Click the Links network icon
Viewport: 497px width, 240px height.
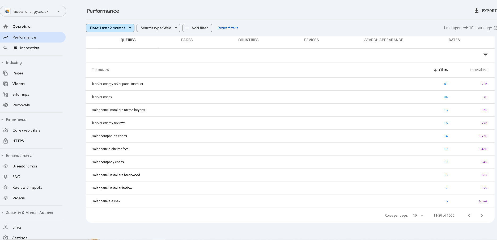click(x=6, y=227)
